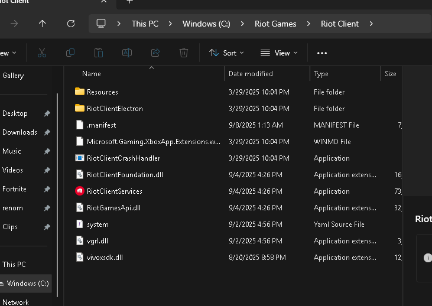The height and width of the screenshot is (306, 432).
Task: Open the View dropdown menu
Action: click(279, 53)
